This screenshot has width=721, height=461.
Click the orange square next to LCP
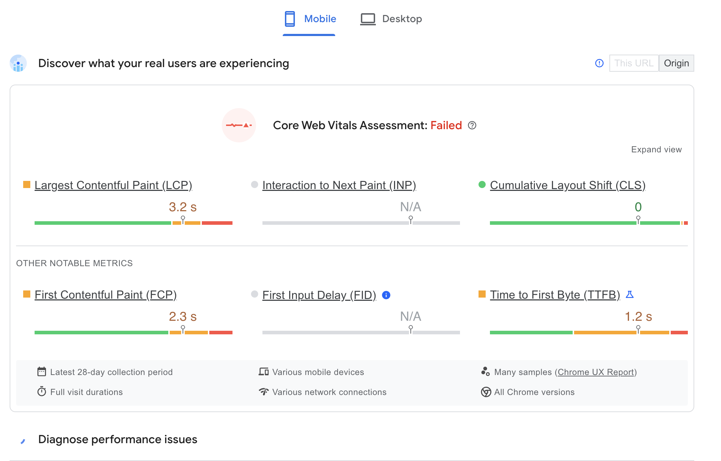pyautogui.click(x=27, y=184)
